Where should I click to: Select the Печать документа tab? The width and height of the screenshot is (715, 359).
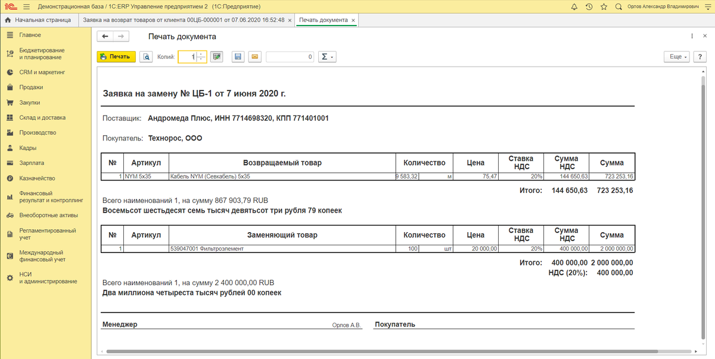click(324, 20)
